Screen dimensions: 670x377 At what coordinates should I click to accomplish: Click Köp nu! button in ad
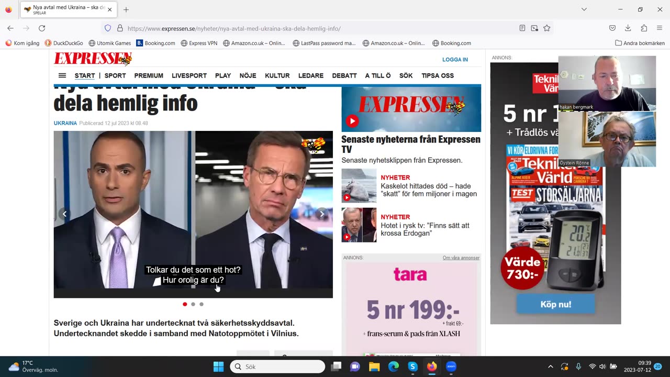click(555, 304)
